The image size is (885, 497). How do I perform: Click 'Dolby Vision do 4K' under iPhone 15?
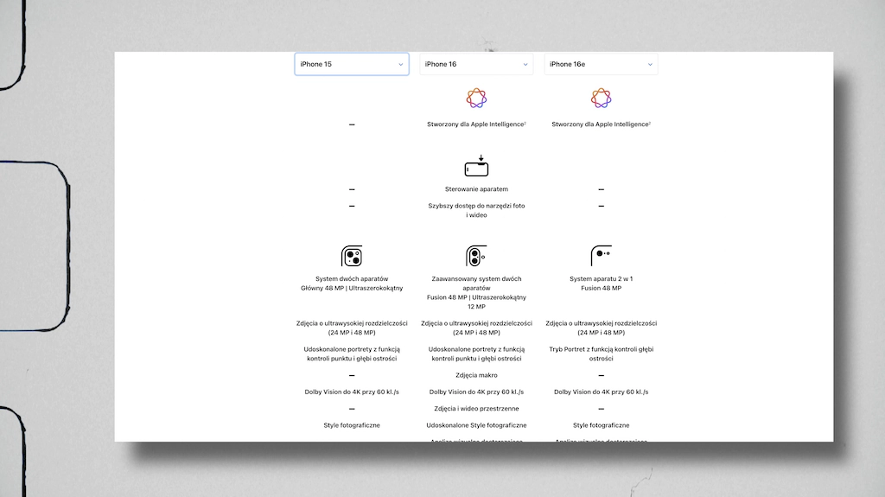tap(352, 392)
